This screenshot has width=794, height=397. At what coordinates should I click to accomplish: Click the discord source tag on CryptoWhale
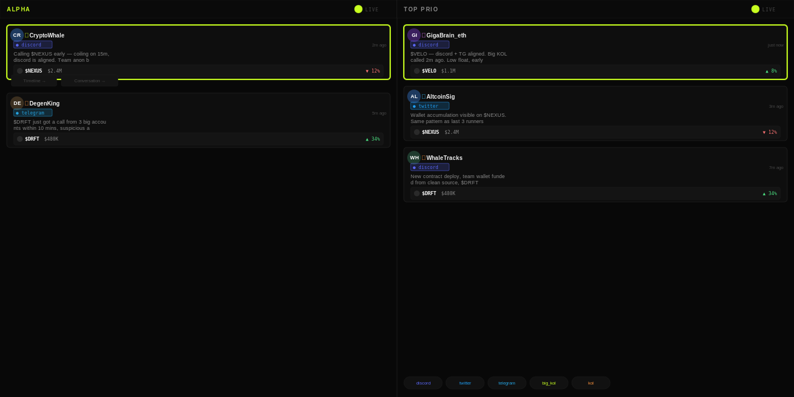pyautogui.click(x=33, y=45)
